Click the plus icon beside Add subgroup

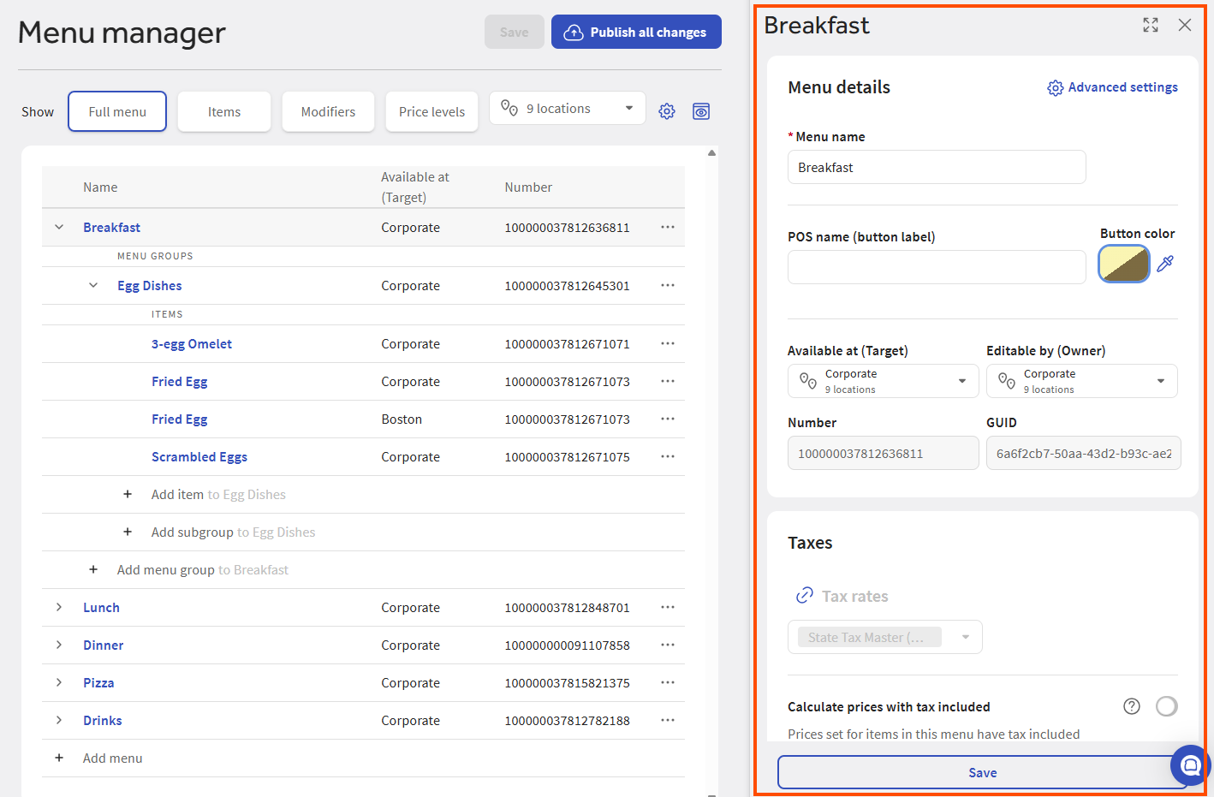(128, 532)
